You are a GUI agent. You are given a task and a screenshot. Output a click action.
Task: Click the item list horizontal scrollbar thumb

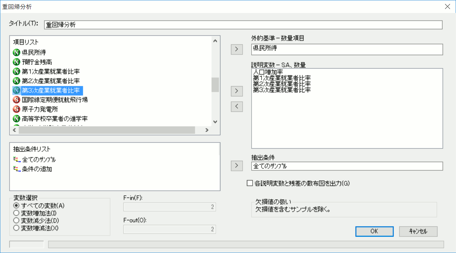[x=107, y=130]
